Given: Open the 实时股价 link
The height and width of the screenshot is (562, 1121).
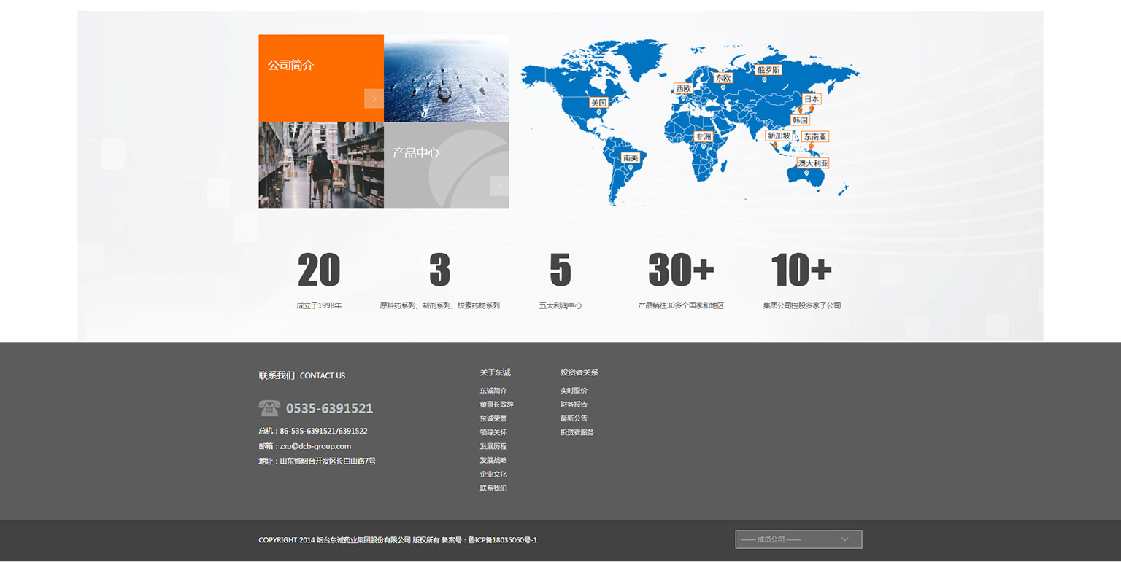Looking at the screenshot, I should point(574,391).
